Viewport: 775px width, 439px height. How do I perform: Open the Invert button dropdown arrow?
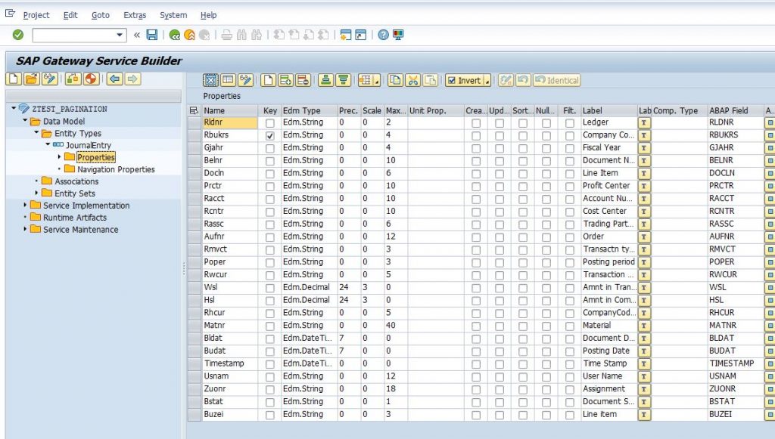click(487, 81)
